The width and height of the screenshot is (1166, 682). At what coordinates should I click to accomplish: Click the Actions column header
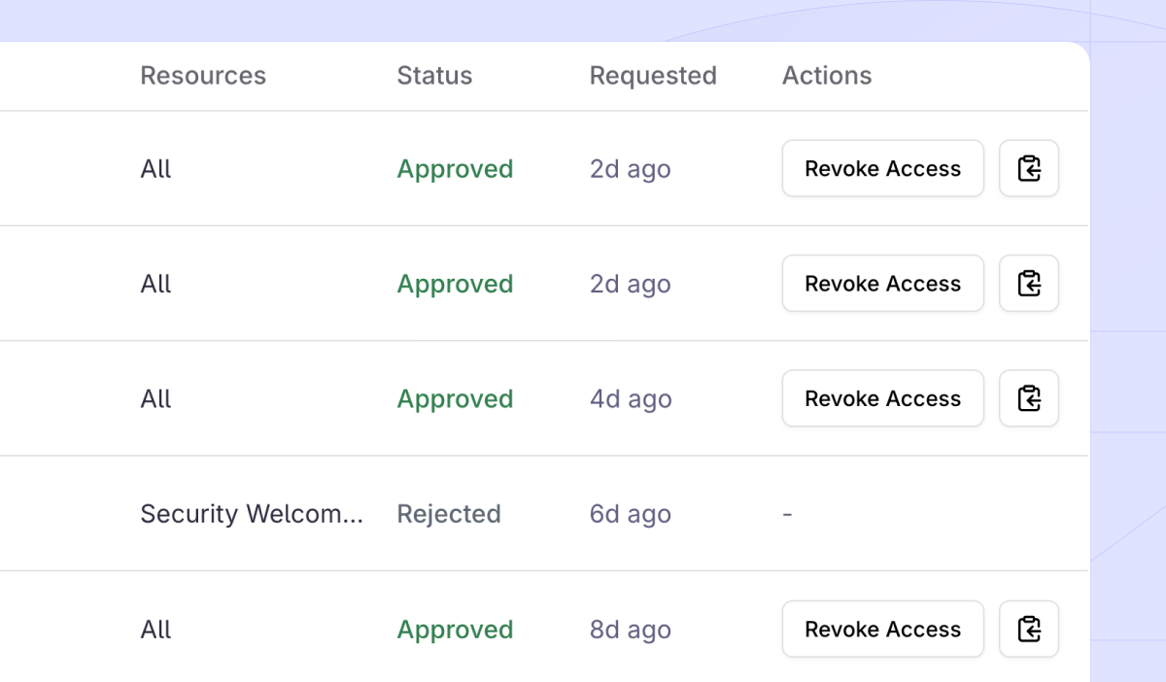pyautogui.click(x=827, y=75)
